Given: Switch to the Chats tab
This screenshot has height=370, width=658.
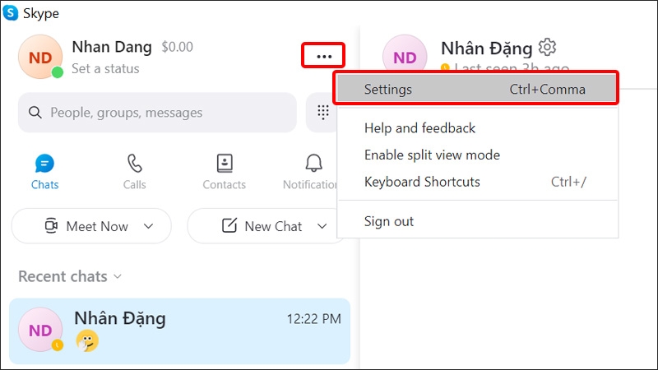Looking at the screenshot, I should 45,172.
